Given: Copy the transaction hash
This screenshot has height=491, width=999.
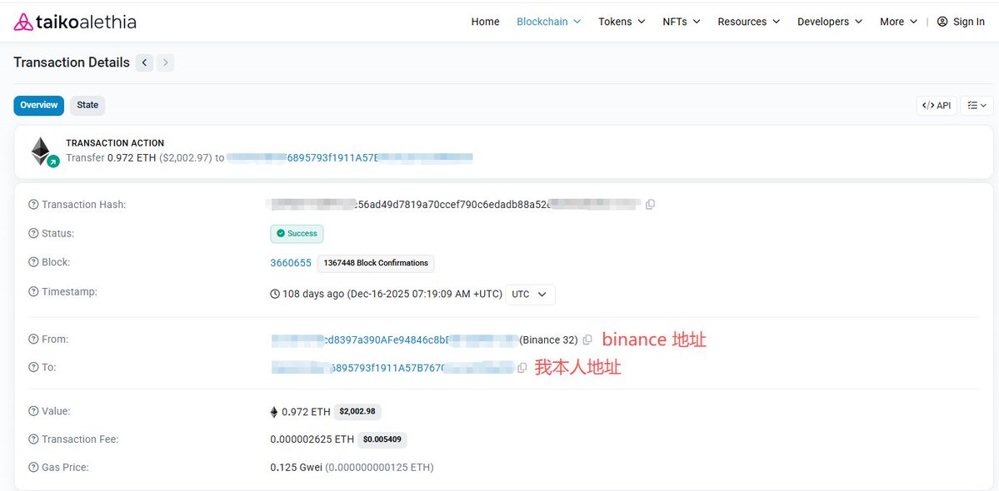Looking at the screenshot, I should 650,204.
